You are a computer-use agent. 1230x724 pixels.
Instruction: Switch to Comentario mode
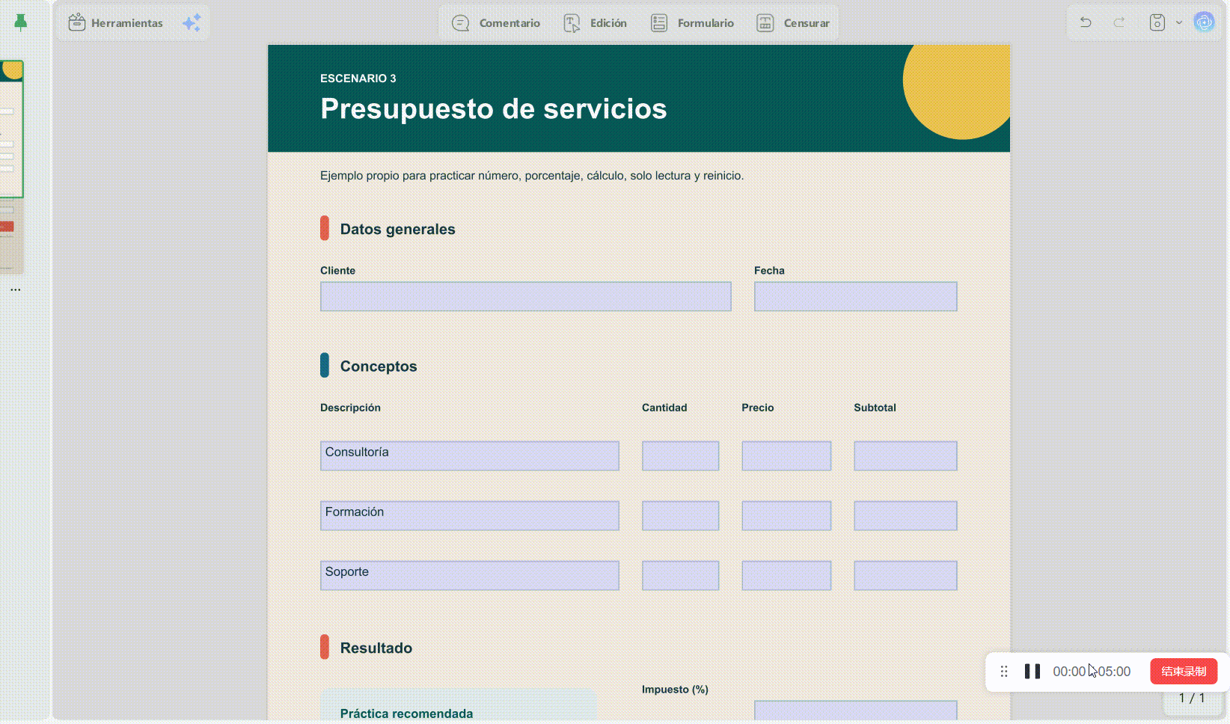coord(496,23)
